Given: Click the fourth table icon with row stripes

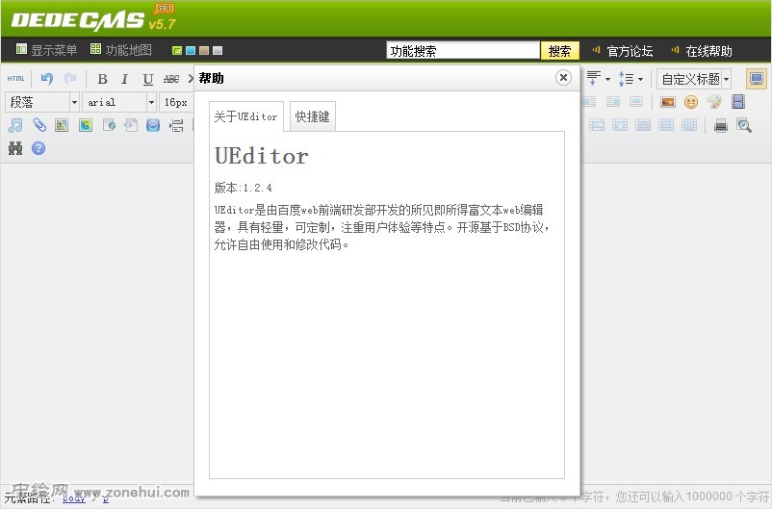Looking at the screenshot, I should [x=666, y=125].
